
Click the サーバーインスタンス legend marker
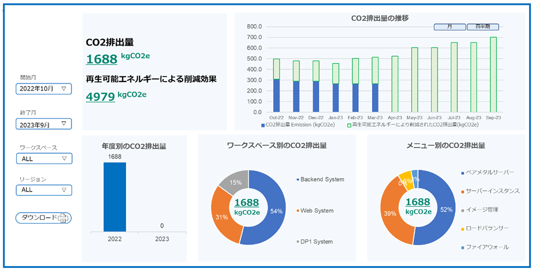pyautogui.click(x=462, y=191)
